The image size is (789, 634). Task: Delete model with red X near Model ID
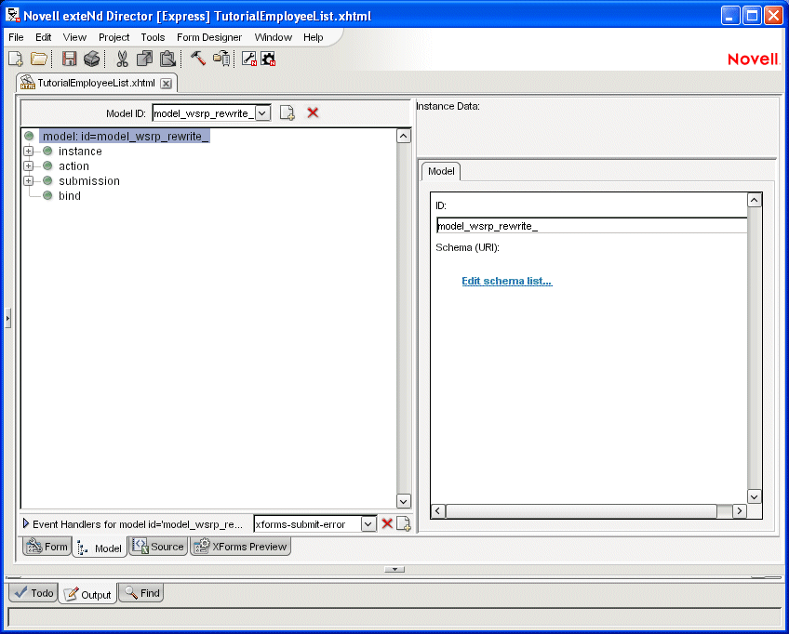point(313,112)
